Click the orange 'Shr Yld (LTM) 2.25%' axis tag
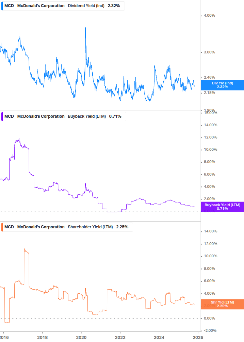The height and width of the screenshot is (342, 244). tap(222, 304)
